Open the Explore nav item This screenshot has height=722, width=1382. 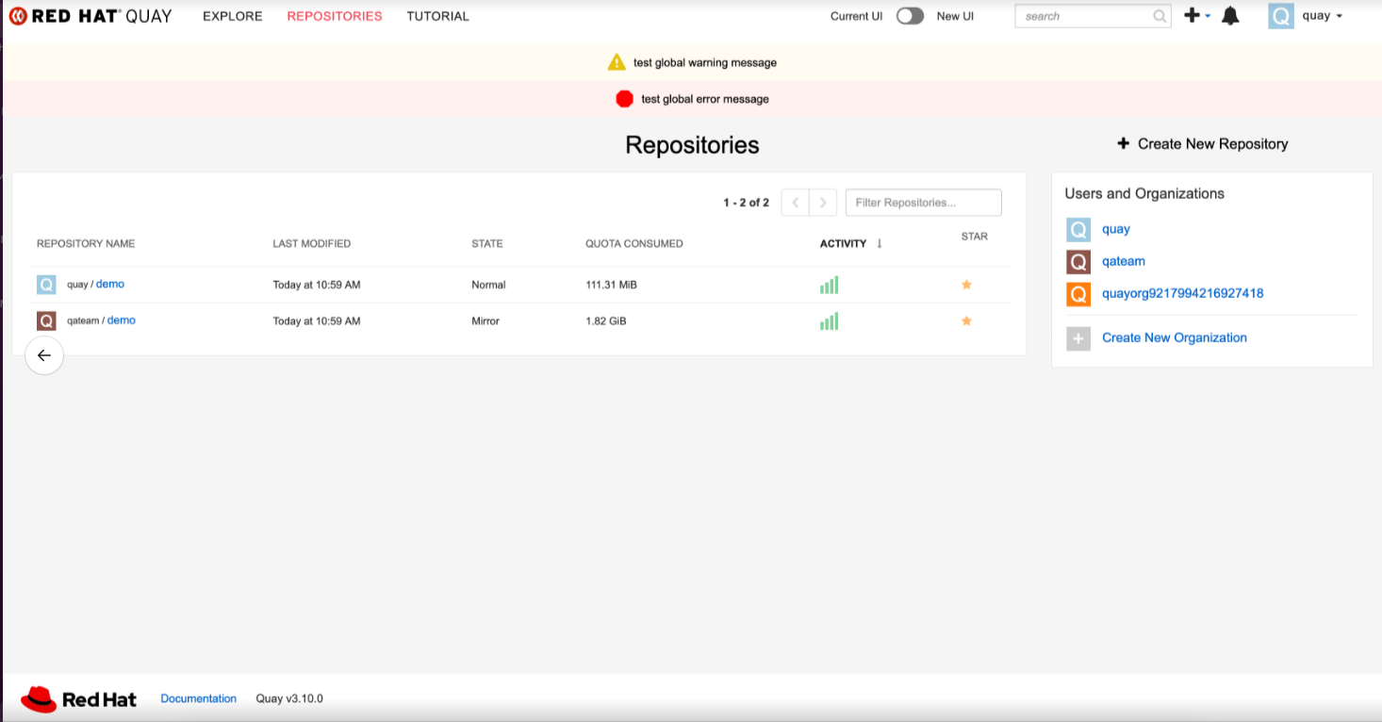[x=233, y=16]
